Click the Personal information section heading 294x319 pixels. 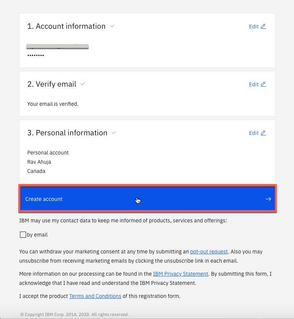pyautogui.click(x=67, y=133)
